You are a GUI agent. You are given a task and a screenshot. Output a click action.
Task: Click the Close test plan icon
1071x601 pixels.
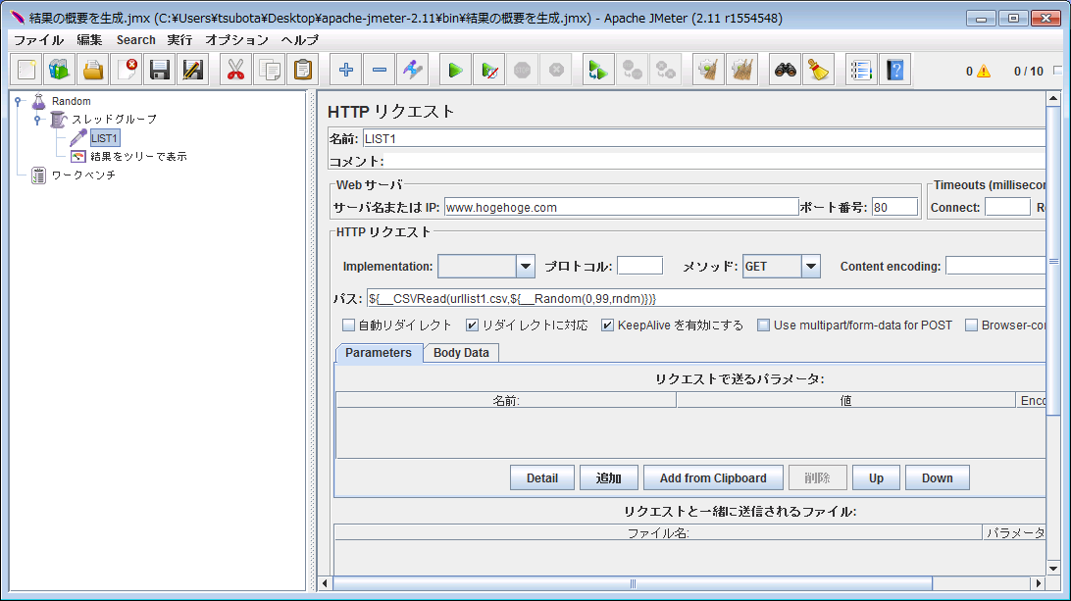127,70
